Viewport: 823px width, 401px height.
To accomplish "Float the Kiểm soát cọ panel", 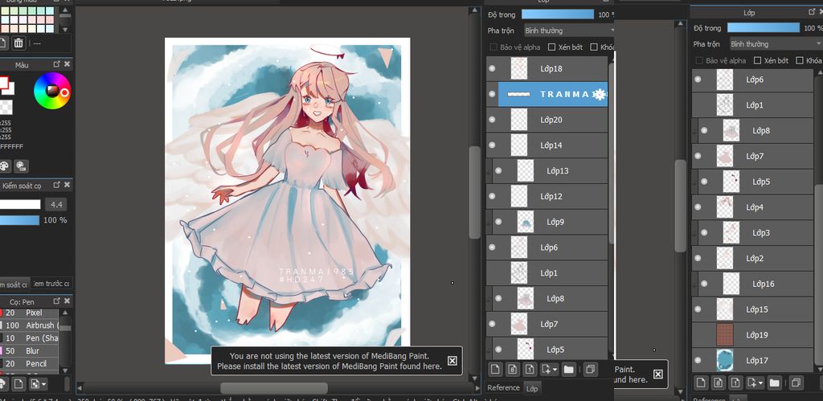I will [57, 186].
